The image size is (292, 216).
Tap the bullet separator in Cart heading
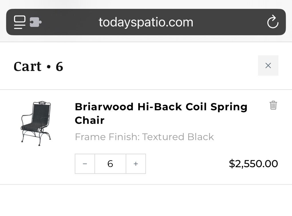[x=48, y=67]
